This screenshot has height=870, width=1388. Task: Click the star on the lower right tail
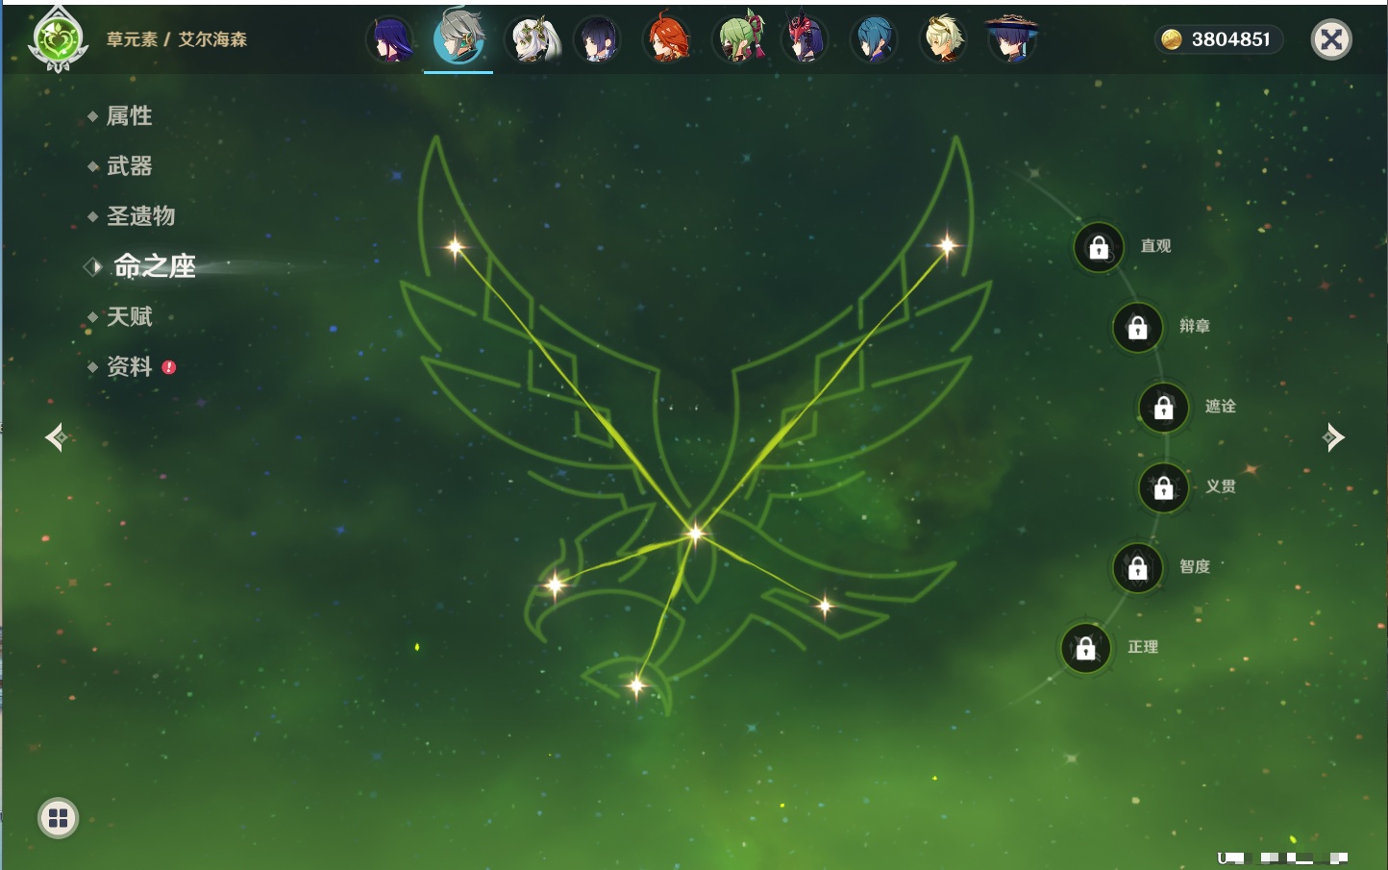(x=825, y=606)
